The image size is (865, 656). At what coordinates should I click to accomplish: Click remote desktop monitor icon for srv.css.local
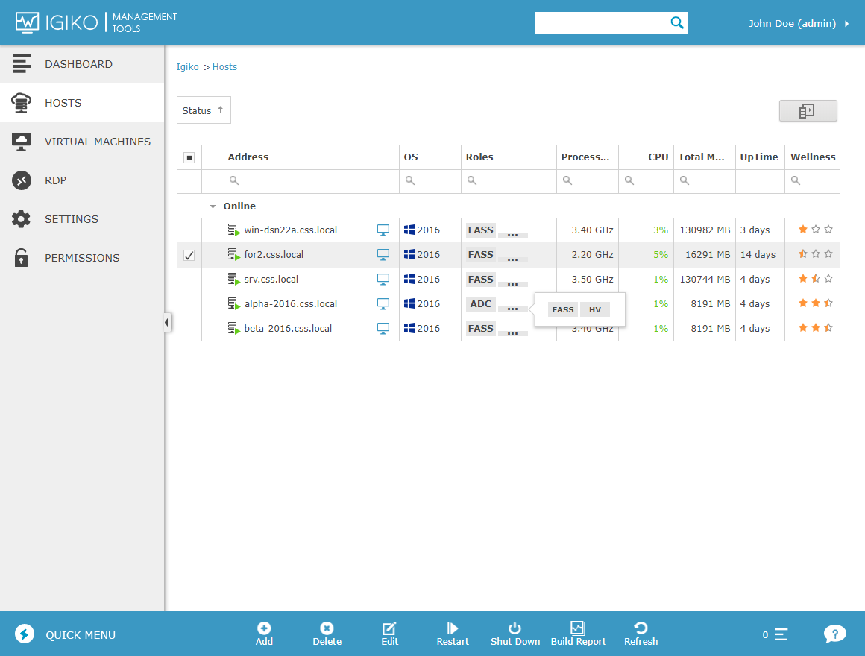383,280
